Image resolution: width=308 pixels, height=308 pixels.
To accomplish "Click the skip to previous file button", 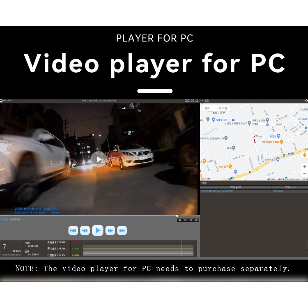I will point(73,230).
